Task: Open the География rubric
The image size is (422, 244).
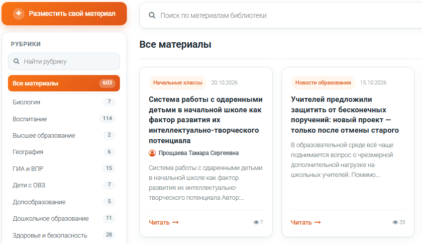Action: point(64,152)
